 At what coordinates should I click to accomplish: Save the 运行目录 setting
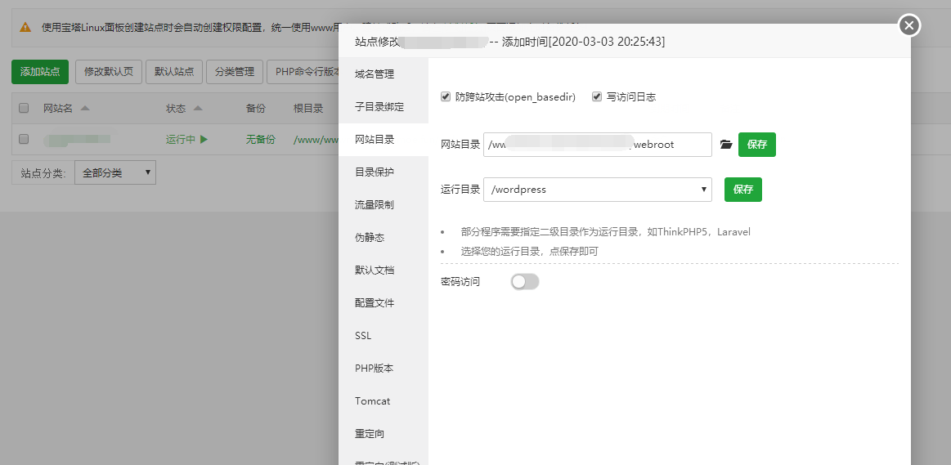743,189
